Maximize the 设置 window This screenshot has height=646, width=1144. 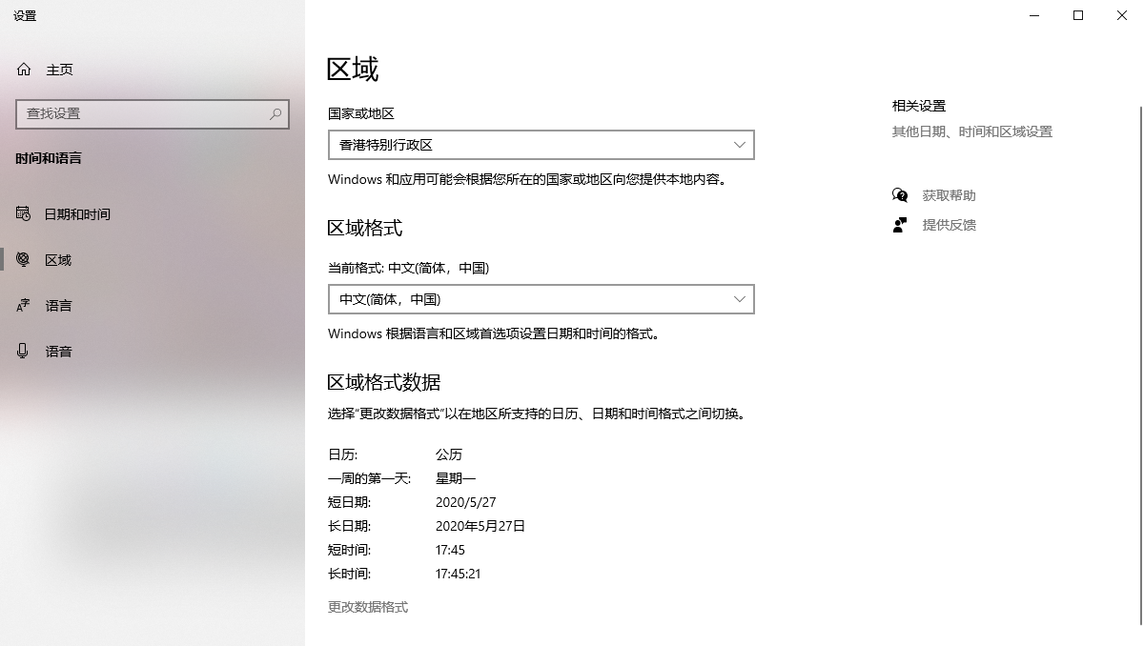tap(1078, 15)
